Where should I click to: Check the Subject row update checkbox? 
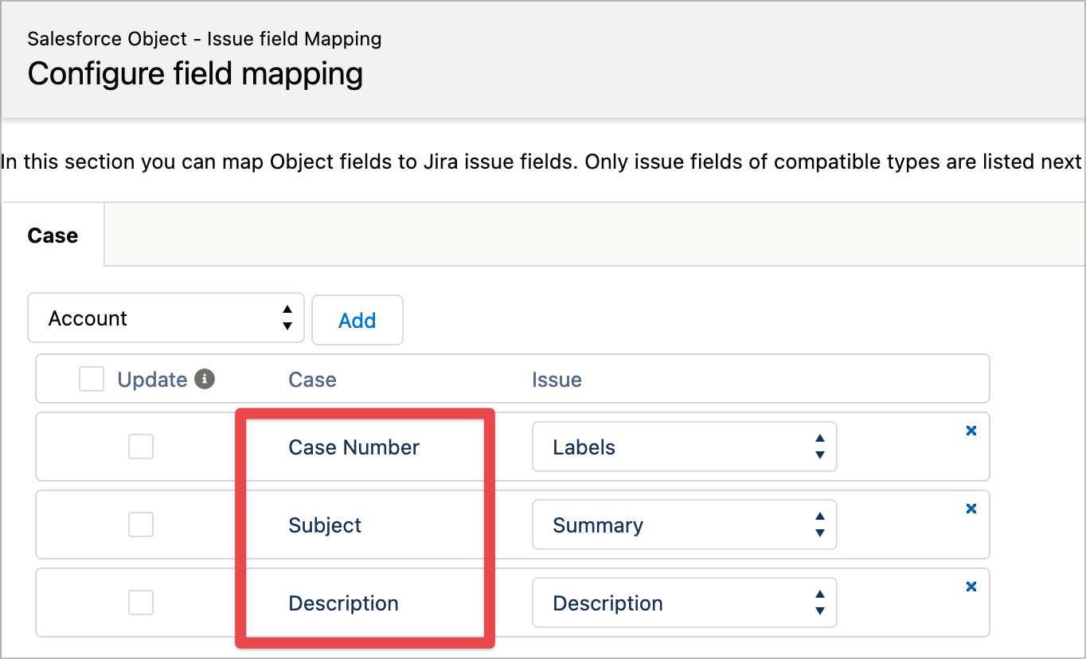click(x=141, y=525)
